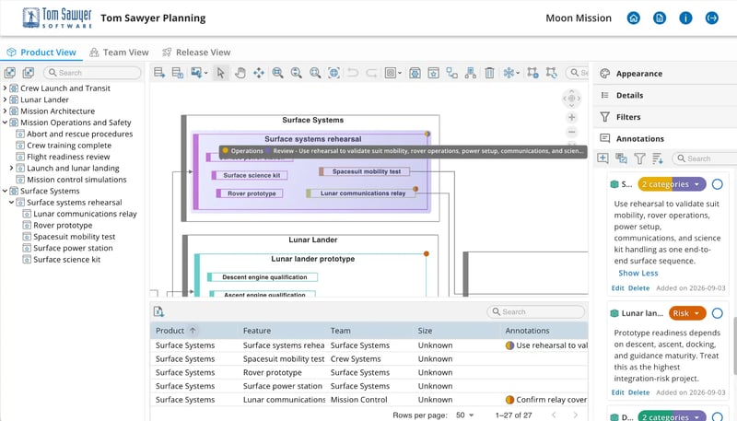Open the Details panel section
The width and height of the screenshot is (737, 421).
click(x=665, y=96)
